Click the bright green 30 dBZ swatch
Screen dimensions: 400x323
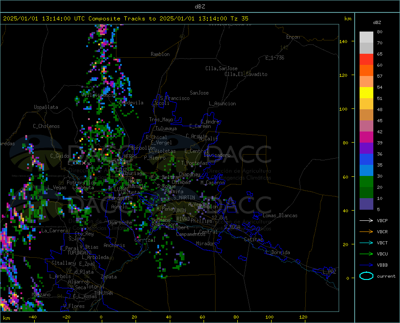click(366, 182)
